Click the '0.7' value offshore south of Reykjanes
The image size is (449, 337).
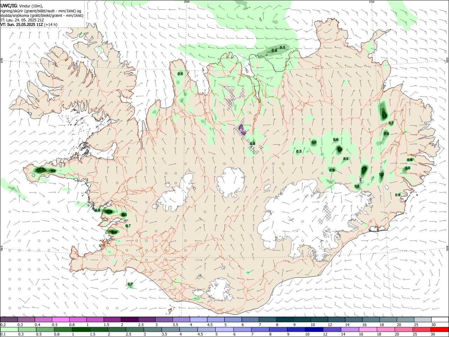pos(130,284)
